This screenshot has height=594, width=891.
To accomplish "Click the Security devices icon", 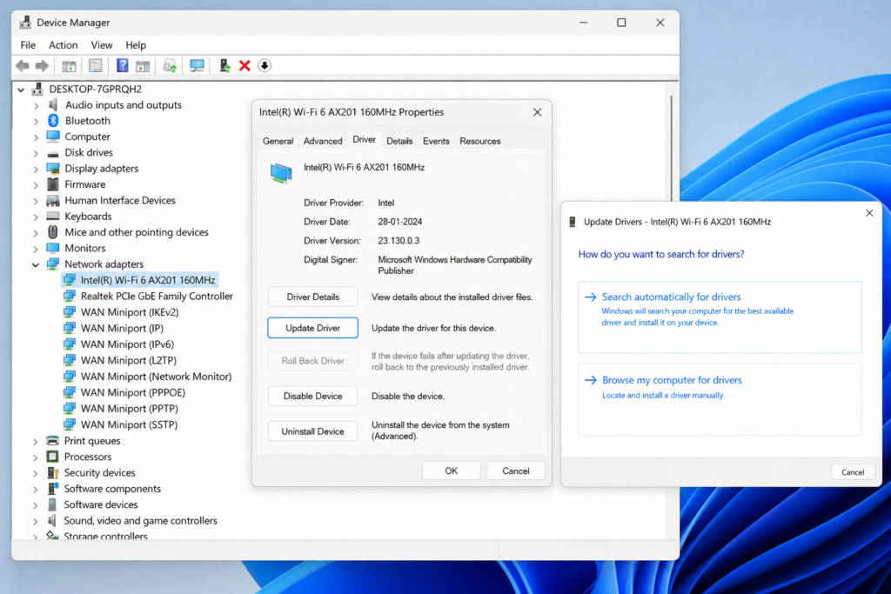I will (x=53, y=472).
